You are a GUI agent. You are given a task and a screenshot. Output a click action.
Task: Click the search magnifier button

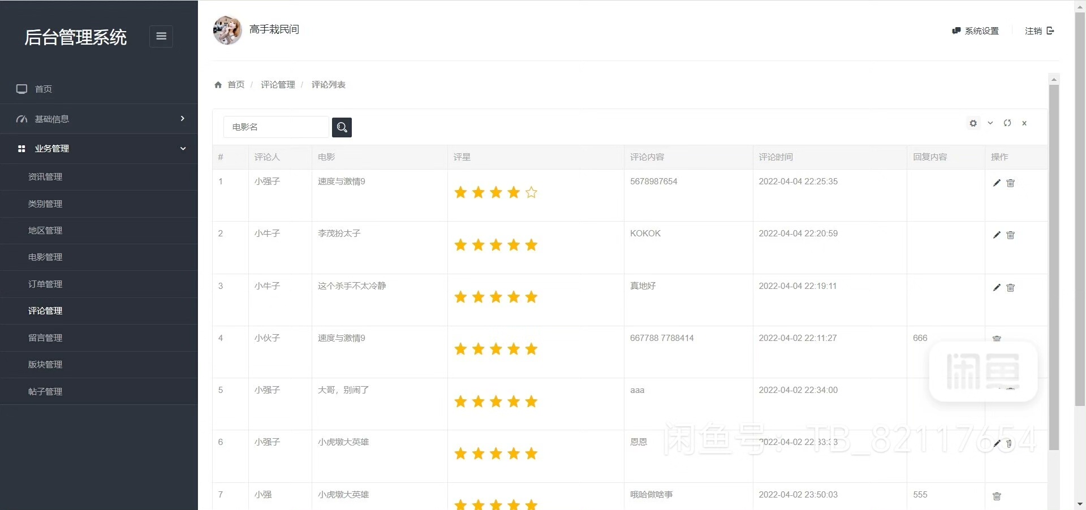tap(342, 127)
